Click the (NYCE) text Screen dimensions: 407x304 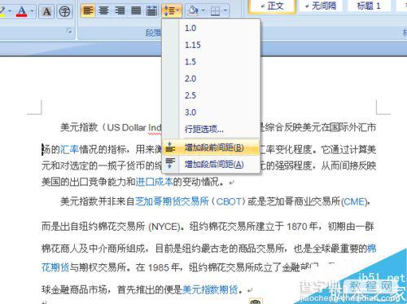pyautogui.click(x=164, y=227)
